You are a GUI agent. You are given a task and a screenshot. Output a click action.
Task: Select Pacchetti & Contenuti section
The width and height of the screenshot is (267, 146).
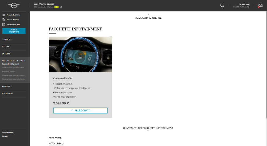14,61
